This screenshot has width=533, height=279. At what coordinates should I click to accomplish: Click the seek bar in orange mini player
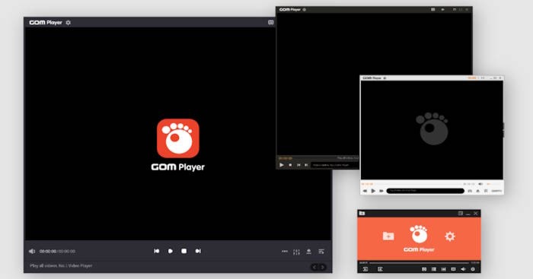(419, 263)
